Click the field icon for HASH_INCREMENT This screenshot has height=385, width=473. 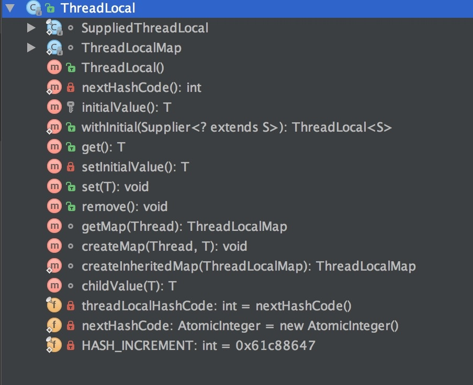pyautogui.click(x=54, y=345)
